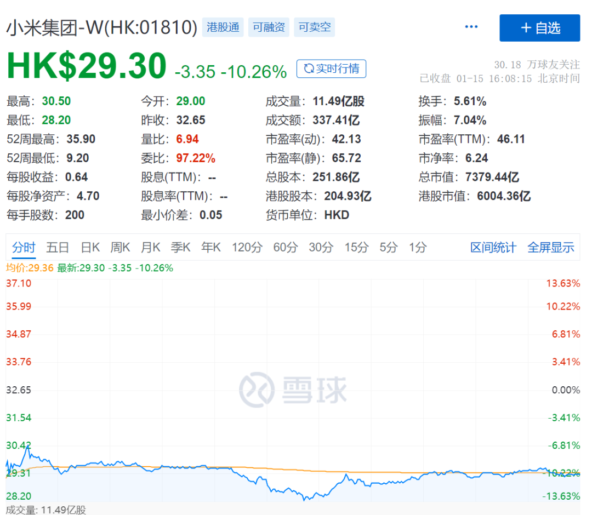Screen dimensions: 592x515
Task: Click the 52周最低 value 9.20
Action: coord(77,158)
